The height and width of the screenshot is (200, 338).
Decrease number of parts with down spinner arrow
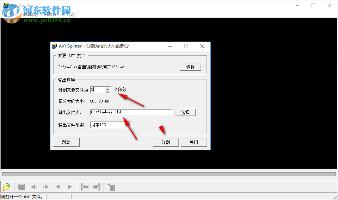[107, 92]
